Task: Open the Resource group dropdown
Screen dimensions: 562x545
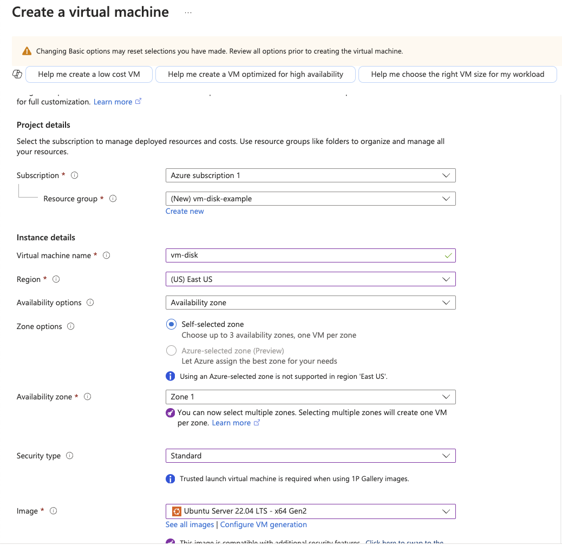Action: (310, 199)
